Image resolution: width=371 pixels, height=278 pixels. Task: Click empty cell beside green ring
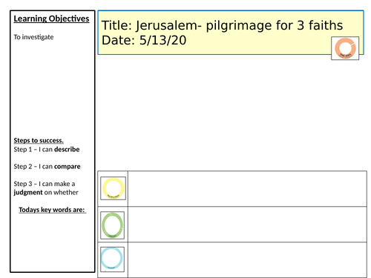(x=247, y=225)
